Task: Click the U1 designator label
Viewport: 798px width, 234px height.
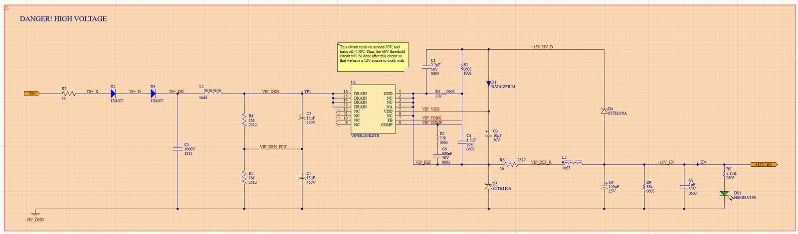Action: (x=353, y=83)
